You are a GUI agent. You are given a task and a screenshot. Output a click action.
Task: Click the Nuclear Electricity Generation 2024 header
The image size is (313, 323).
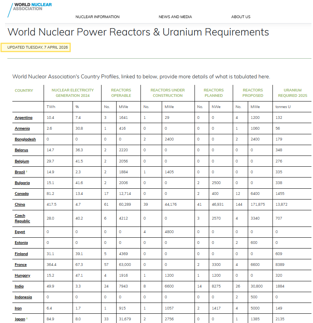coord(73,93)
